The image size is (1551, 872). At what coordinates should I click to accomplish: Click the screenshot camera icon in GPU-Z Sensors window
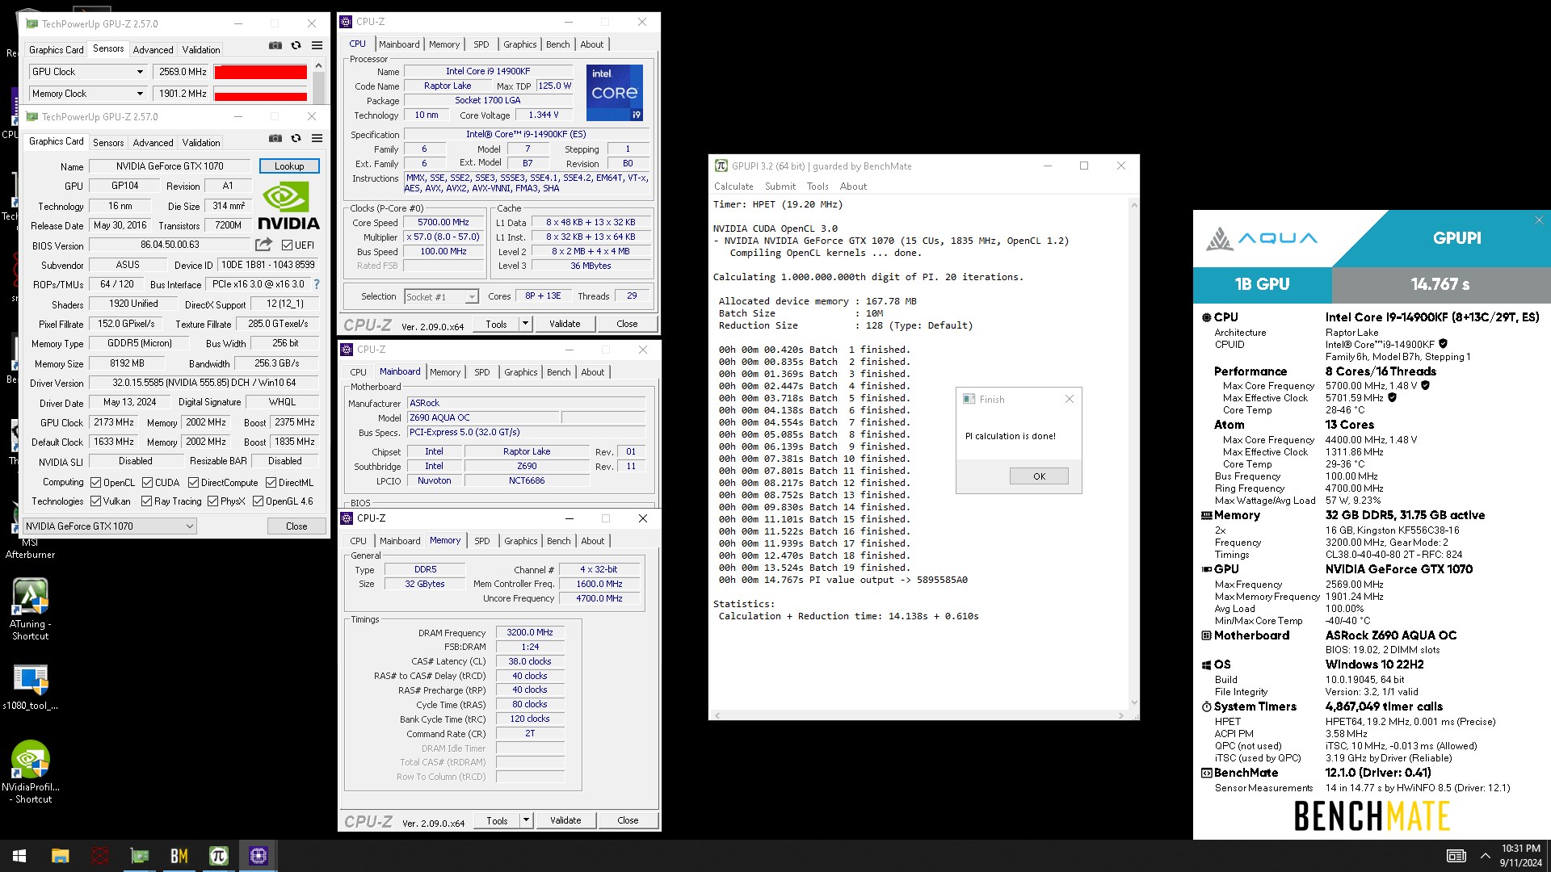click(x=275, y=46)
